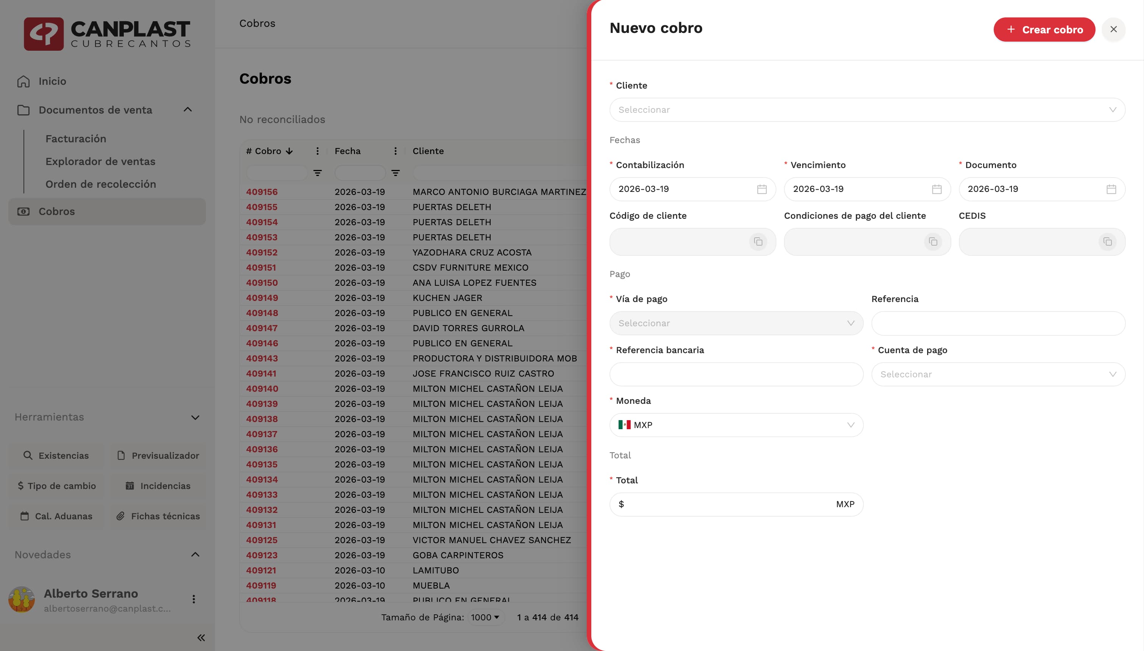Open the # Cobro column options menu
1144x651 pixels.
pyautogui.click(x=317, y=151)
